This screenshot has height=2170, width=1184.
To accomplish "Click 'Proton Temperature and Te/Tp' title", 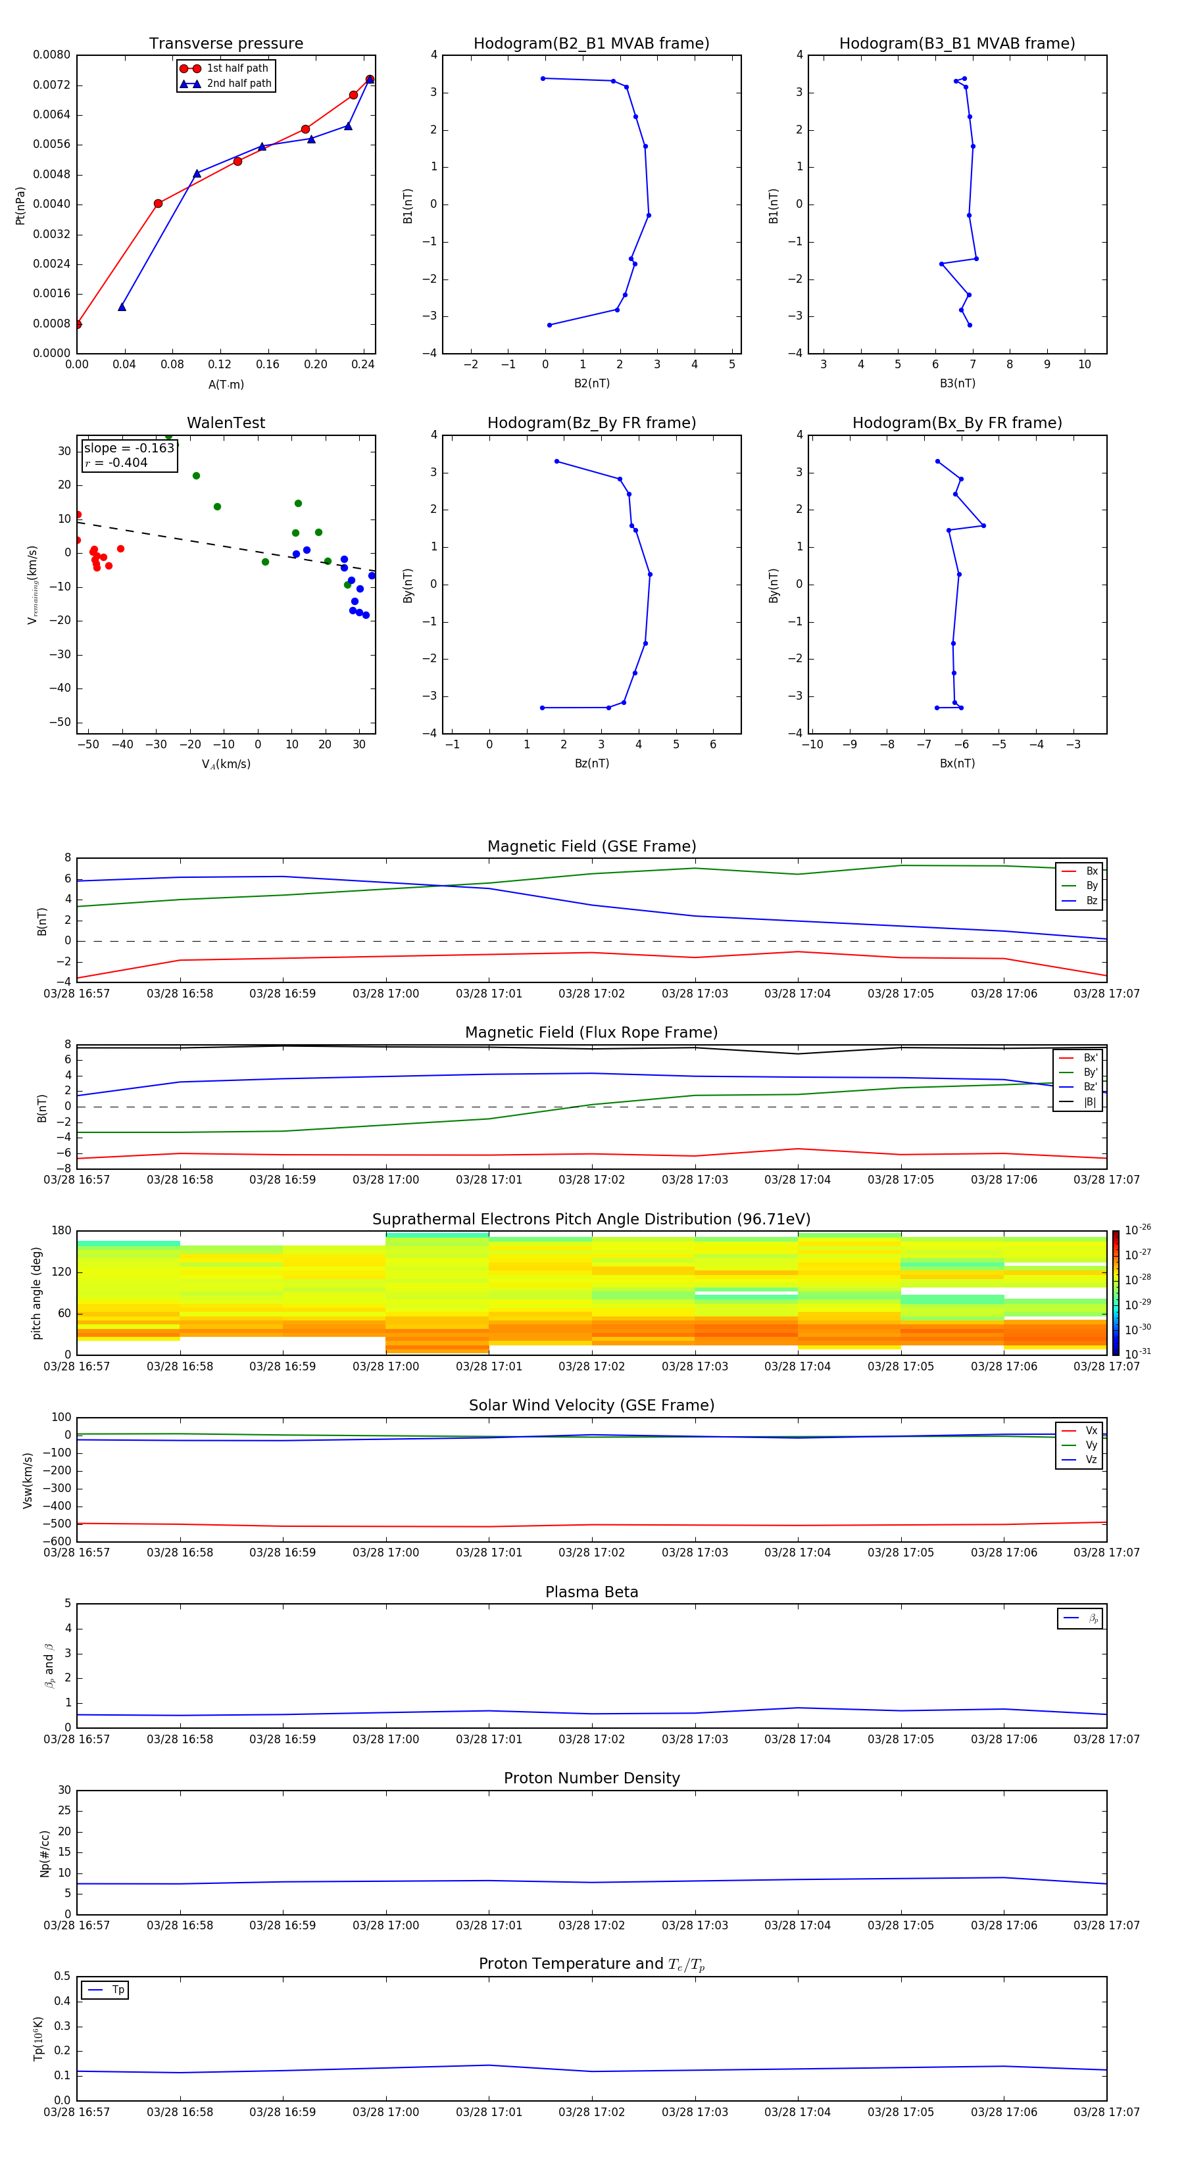I will click(591, 1964).
